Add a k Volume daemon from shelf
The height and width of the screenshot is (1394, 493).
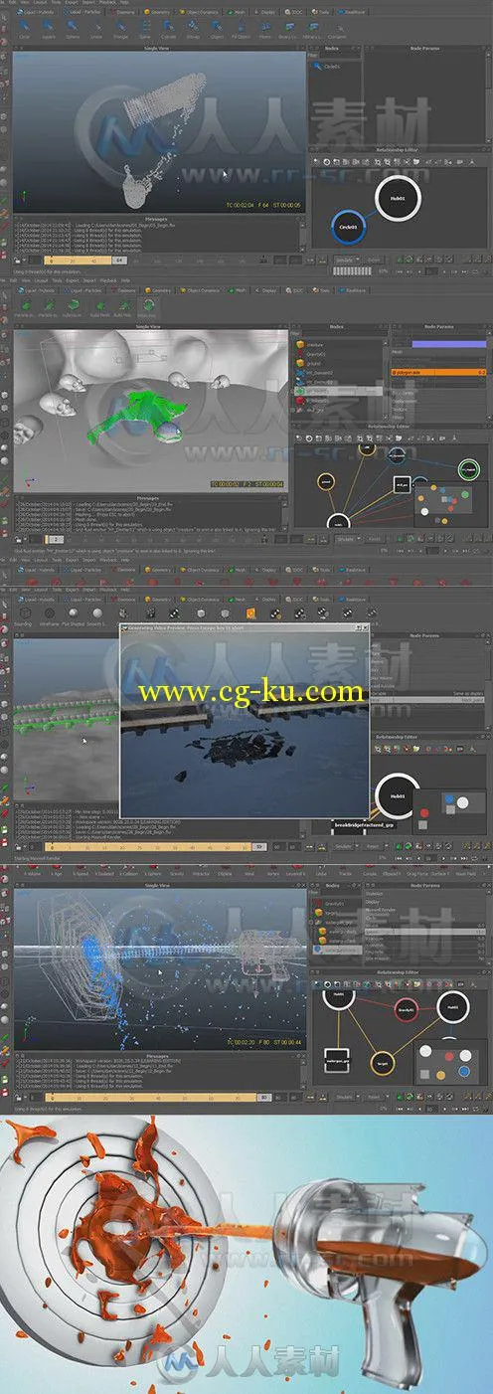(32, 870)
